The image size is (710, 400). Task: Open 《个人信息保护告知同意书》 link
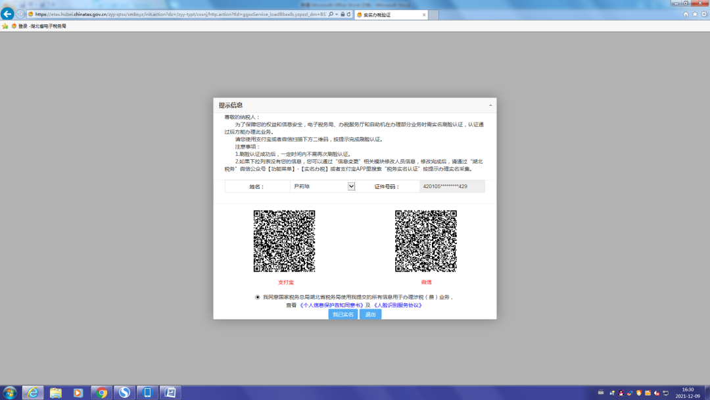point(331,305)
